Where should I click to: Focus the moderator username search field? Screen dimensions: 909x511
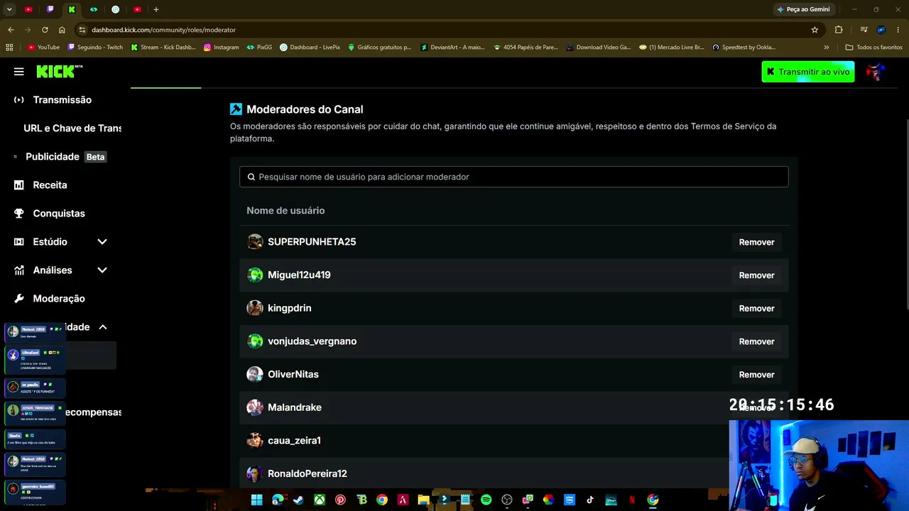514,177
